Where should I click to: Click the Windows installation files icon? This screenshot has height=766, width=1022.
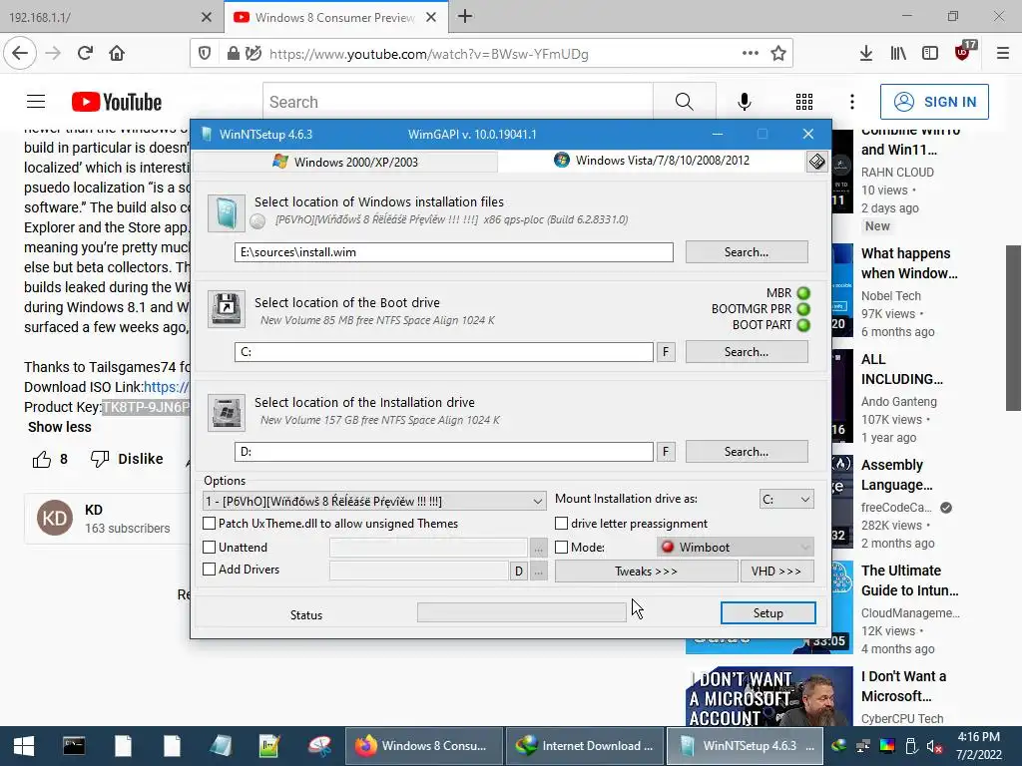(x=227, y=213)
